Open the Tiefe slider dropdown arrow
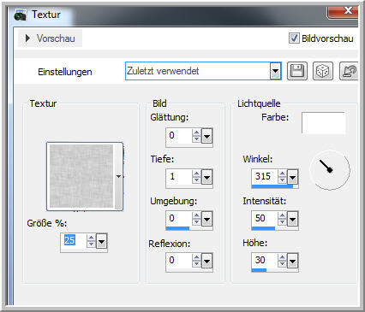The image size is (365, 312). [x=207, y=178]
